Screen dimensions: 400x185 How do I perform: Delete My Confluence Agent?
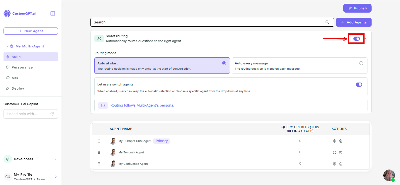click(x=341, y=164)
